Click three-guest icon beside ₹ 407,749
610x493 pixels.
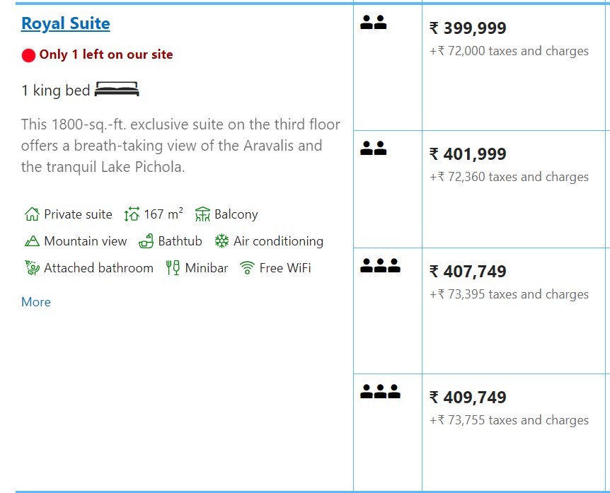380,266
